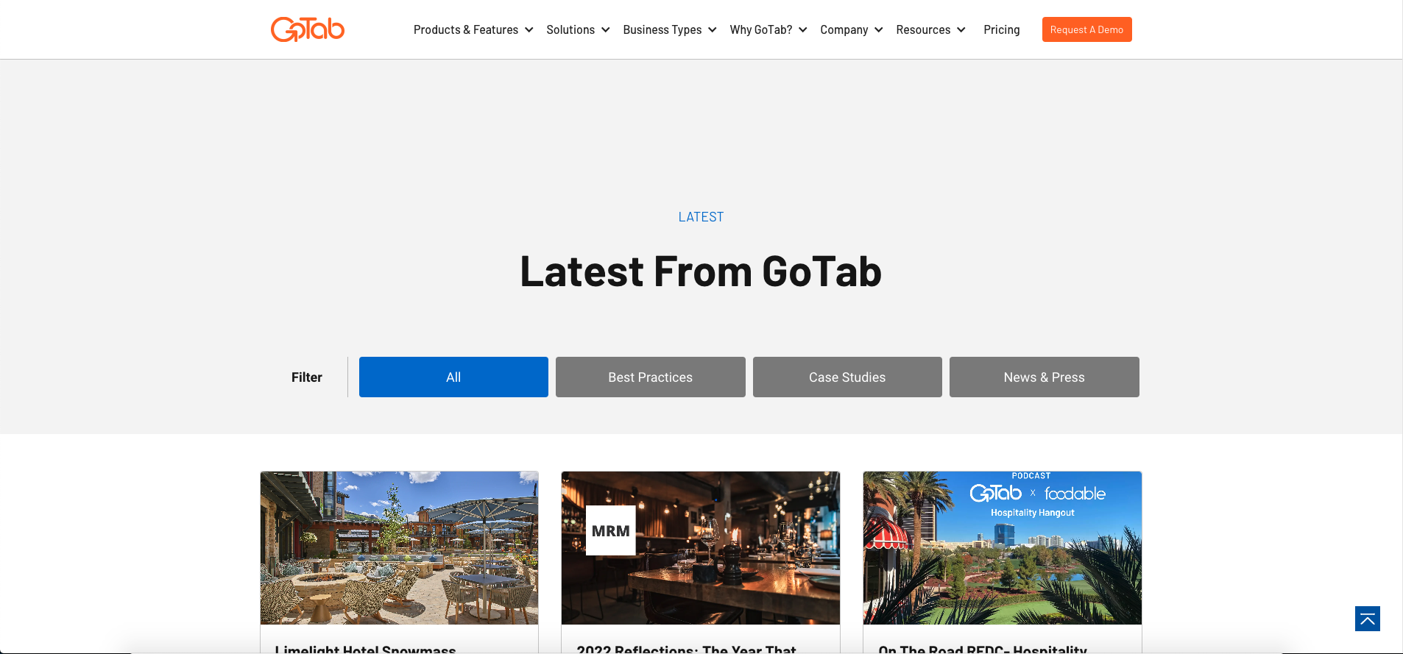Viewport: 1403px width, 654px height.
Task: Click the Latest From GoTab heading
Action: click(701, 271)
